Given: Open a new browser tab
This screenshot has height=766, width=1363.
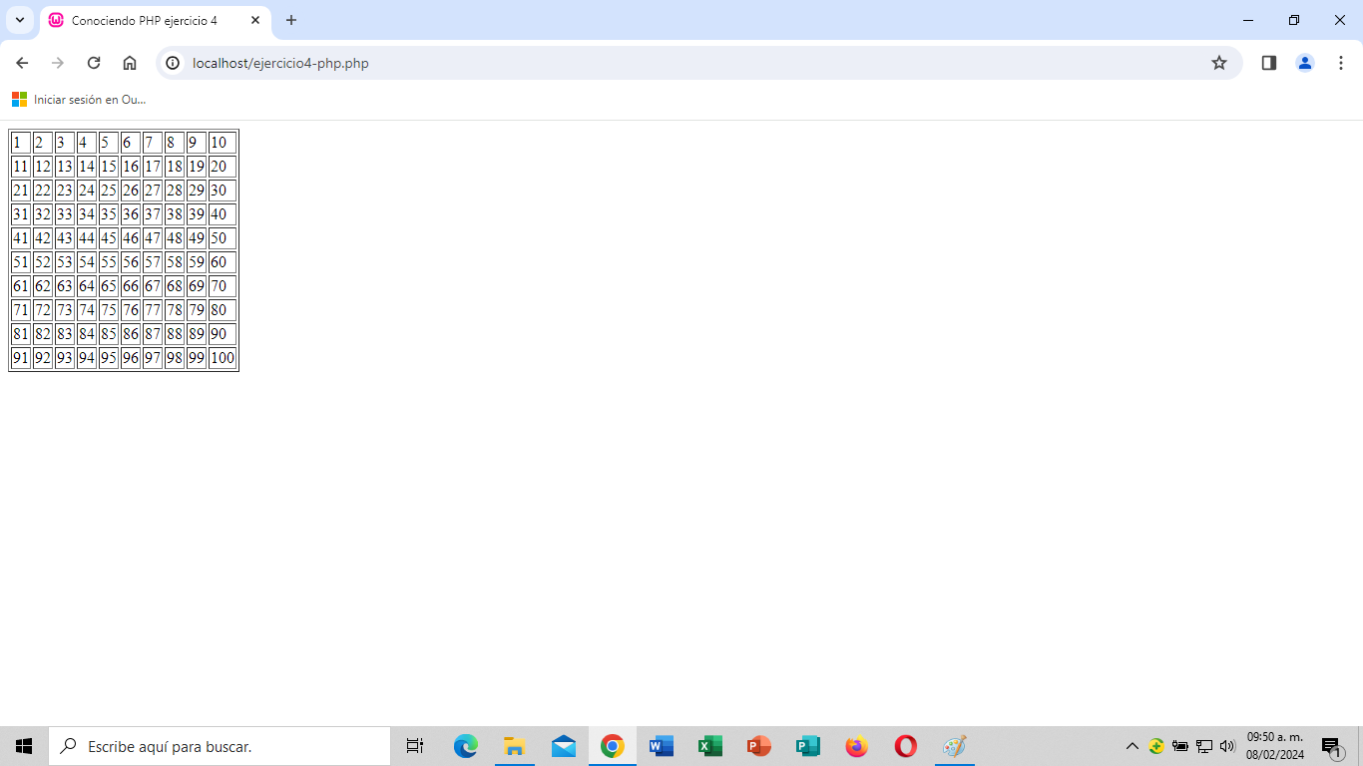Looking at the screenshot, I should [x=291, y=20].
